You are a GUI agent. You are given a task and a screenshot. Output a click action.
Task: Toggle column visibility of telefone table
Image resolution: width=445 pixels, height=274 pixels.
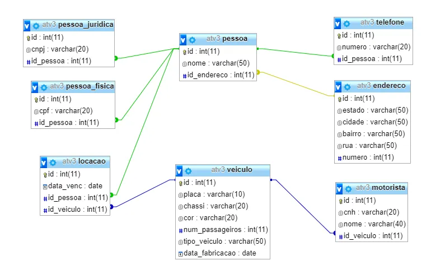coord(338,24)
